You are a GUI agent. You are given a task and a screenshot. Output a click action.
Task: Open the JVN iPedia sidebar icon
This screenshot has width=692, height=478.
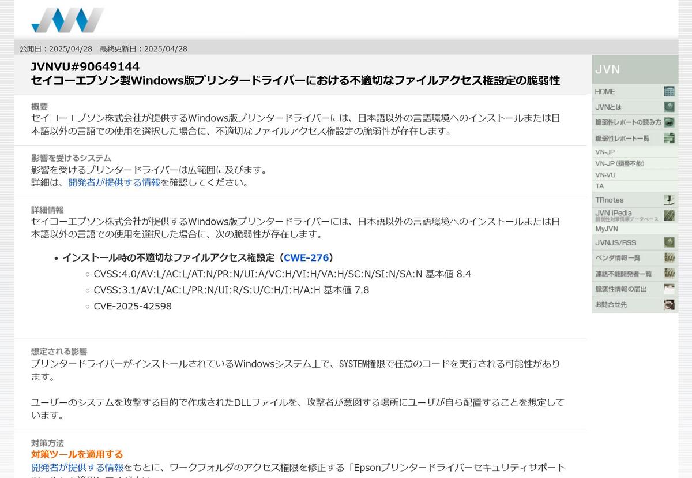click(x=669, y=215)
